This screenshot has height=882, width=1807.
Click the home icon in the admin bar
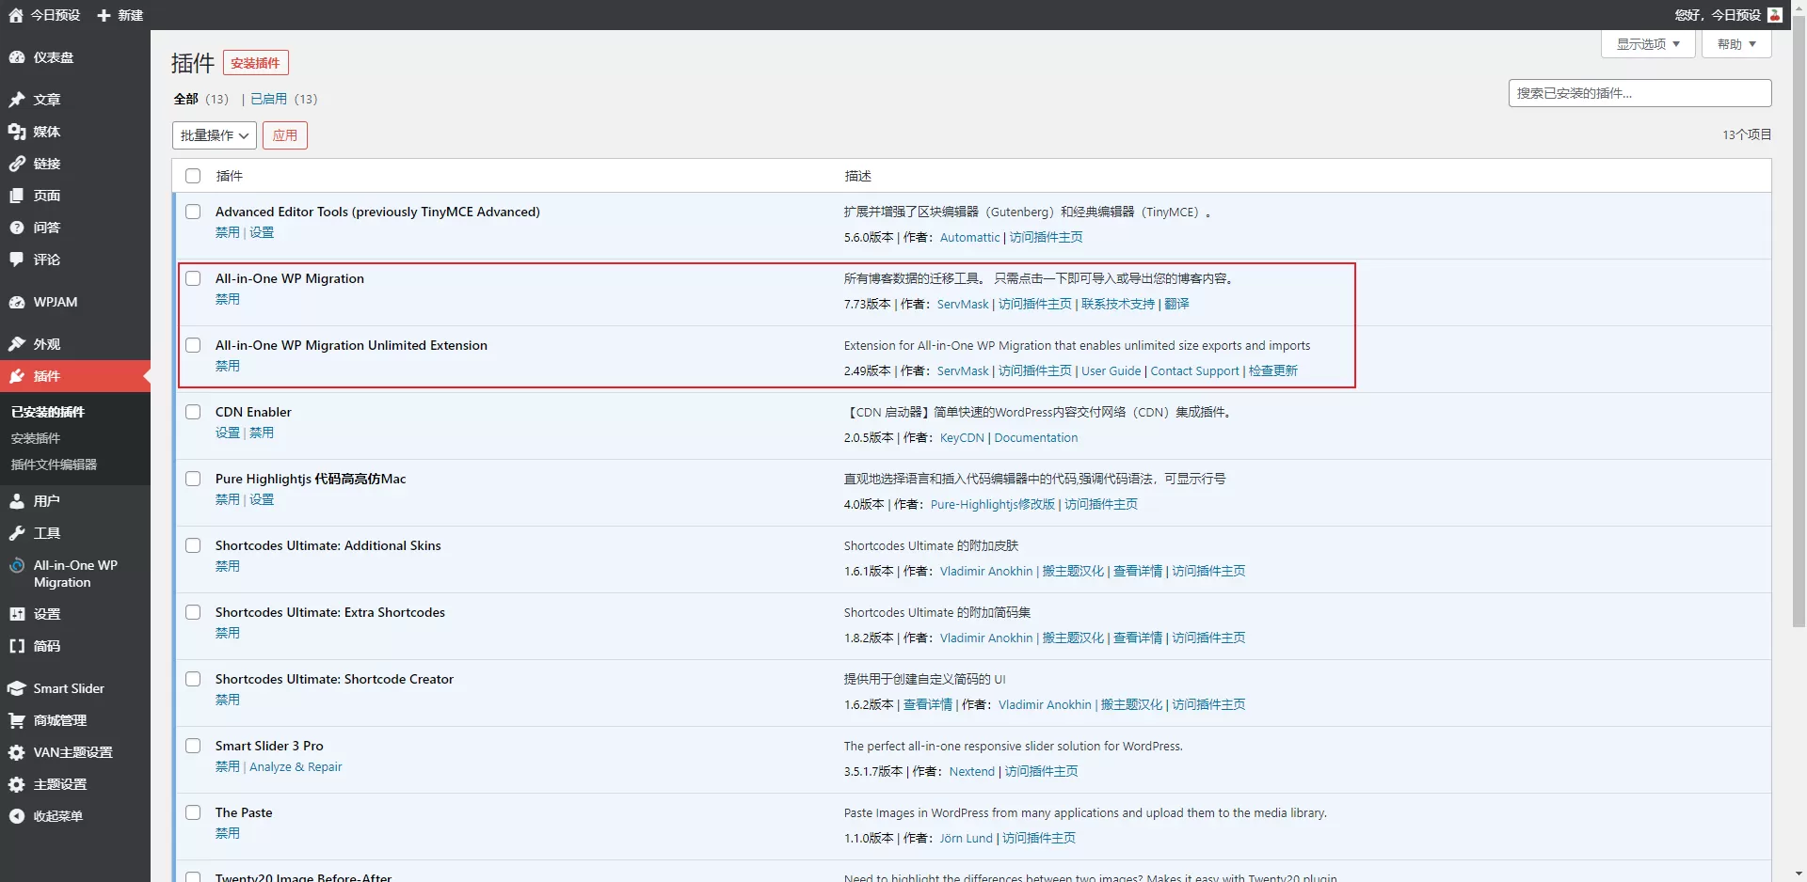[16, 15]
